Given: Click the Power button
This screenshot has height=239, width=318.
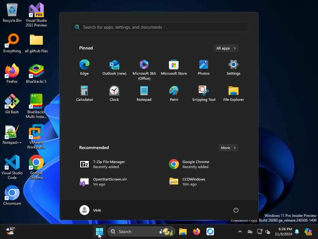Looking at the screenshot, I should click(236, 210).
